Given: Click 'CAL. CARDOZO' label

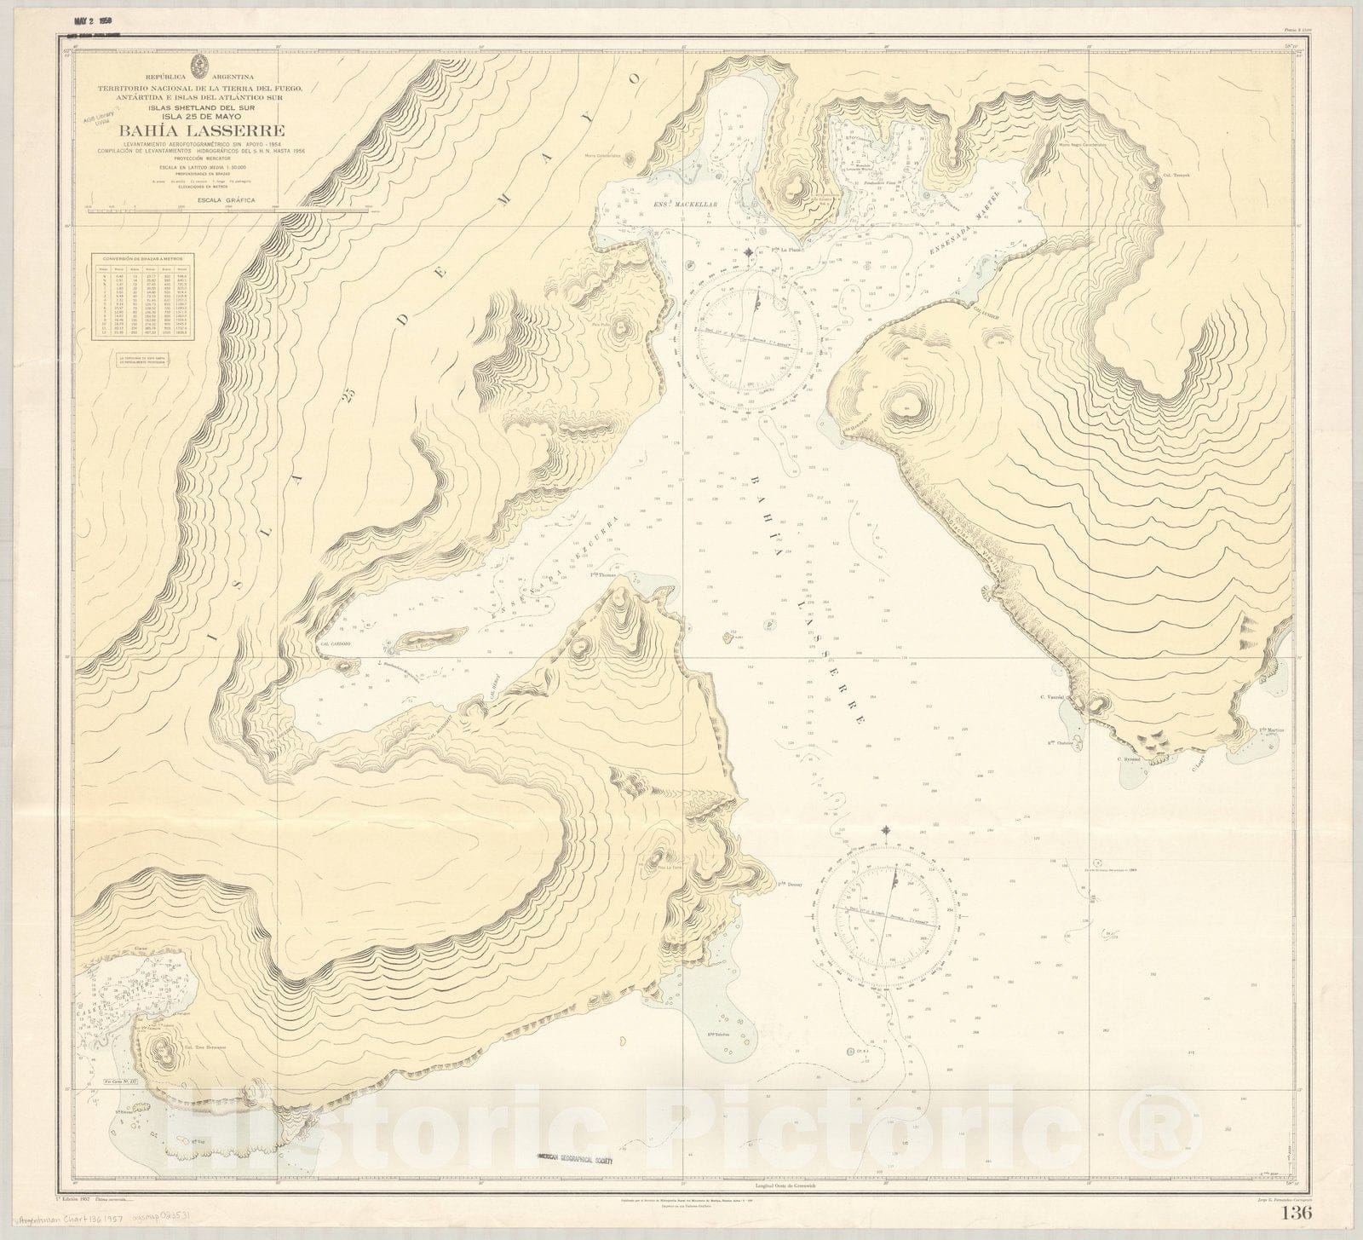Looking at the screenshot, I should point(335,643).
